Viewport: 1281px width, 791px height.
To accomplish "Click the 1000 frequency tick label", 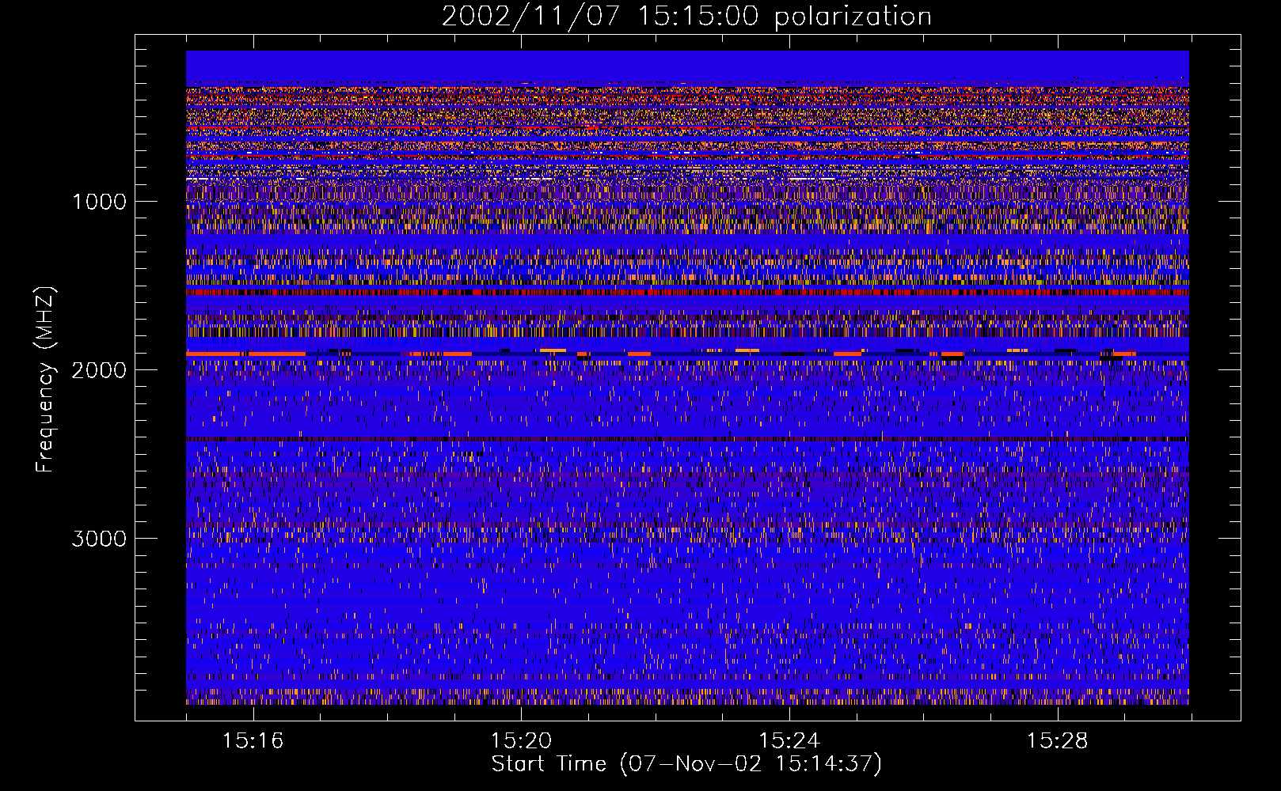I will click(99, 202).
